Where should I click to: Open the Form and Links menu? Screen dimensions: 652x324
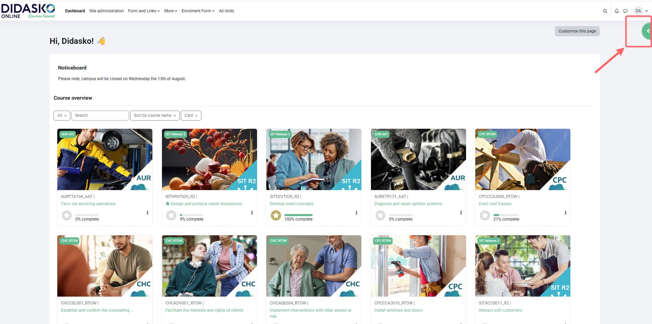[144, 11]
